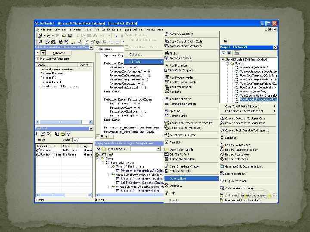Select the highlighted form in Project tree
310x232 pixels.
[x=258, y=99]
